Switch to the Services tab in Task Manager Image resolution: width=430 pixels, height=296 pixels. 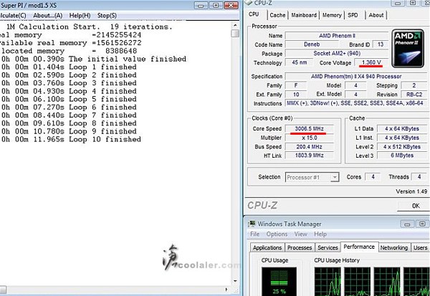coord(328,248)
